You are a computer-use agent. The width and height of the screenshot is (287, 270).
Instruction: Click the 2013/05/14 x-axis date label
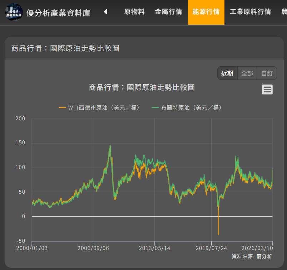tap(154, 248)
